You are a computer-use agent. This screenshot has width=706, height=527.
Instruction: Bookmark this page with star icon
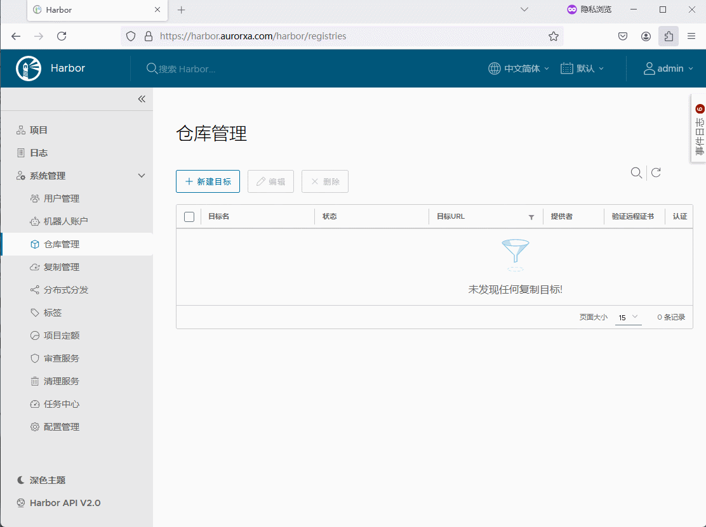coord(554,36)
